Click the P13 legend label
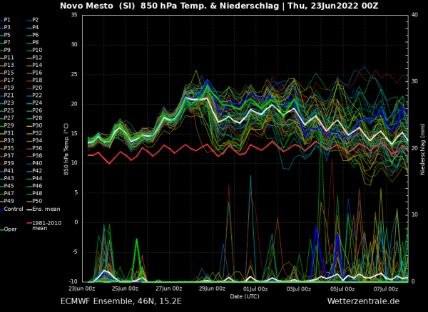428x312 pixels. click(9, 65)
